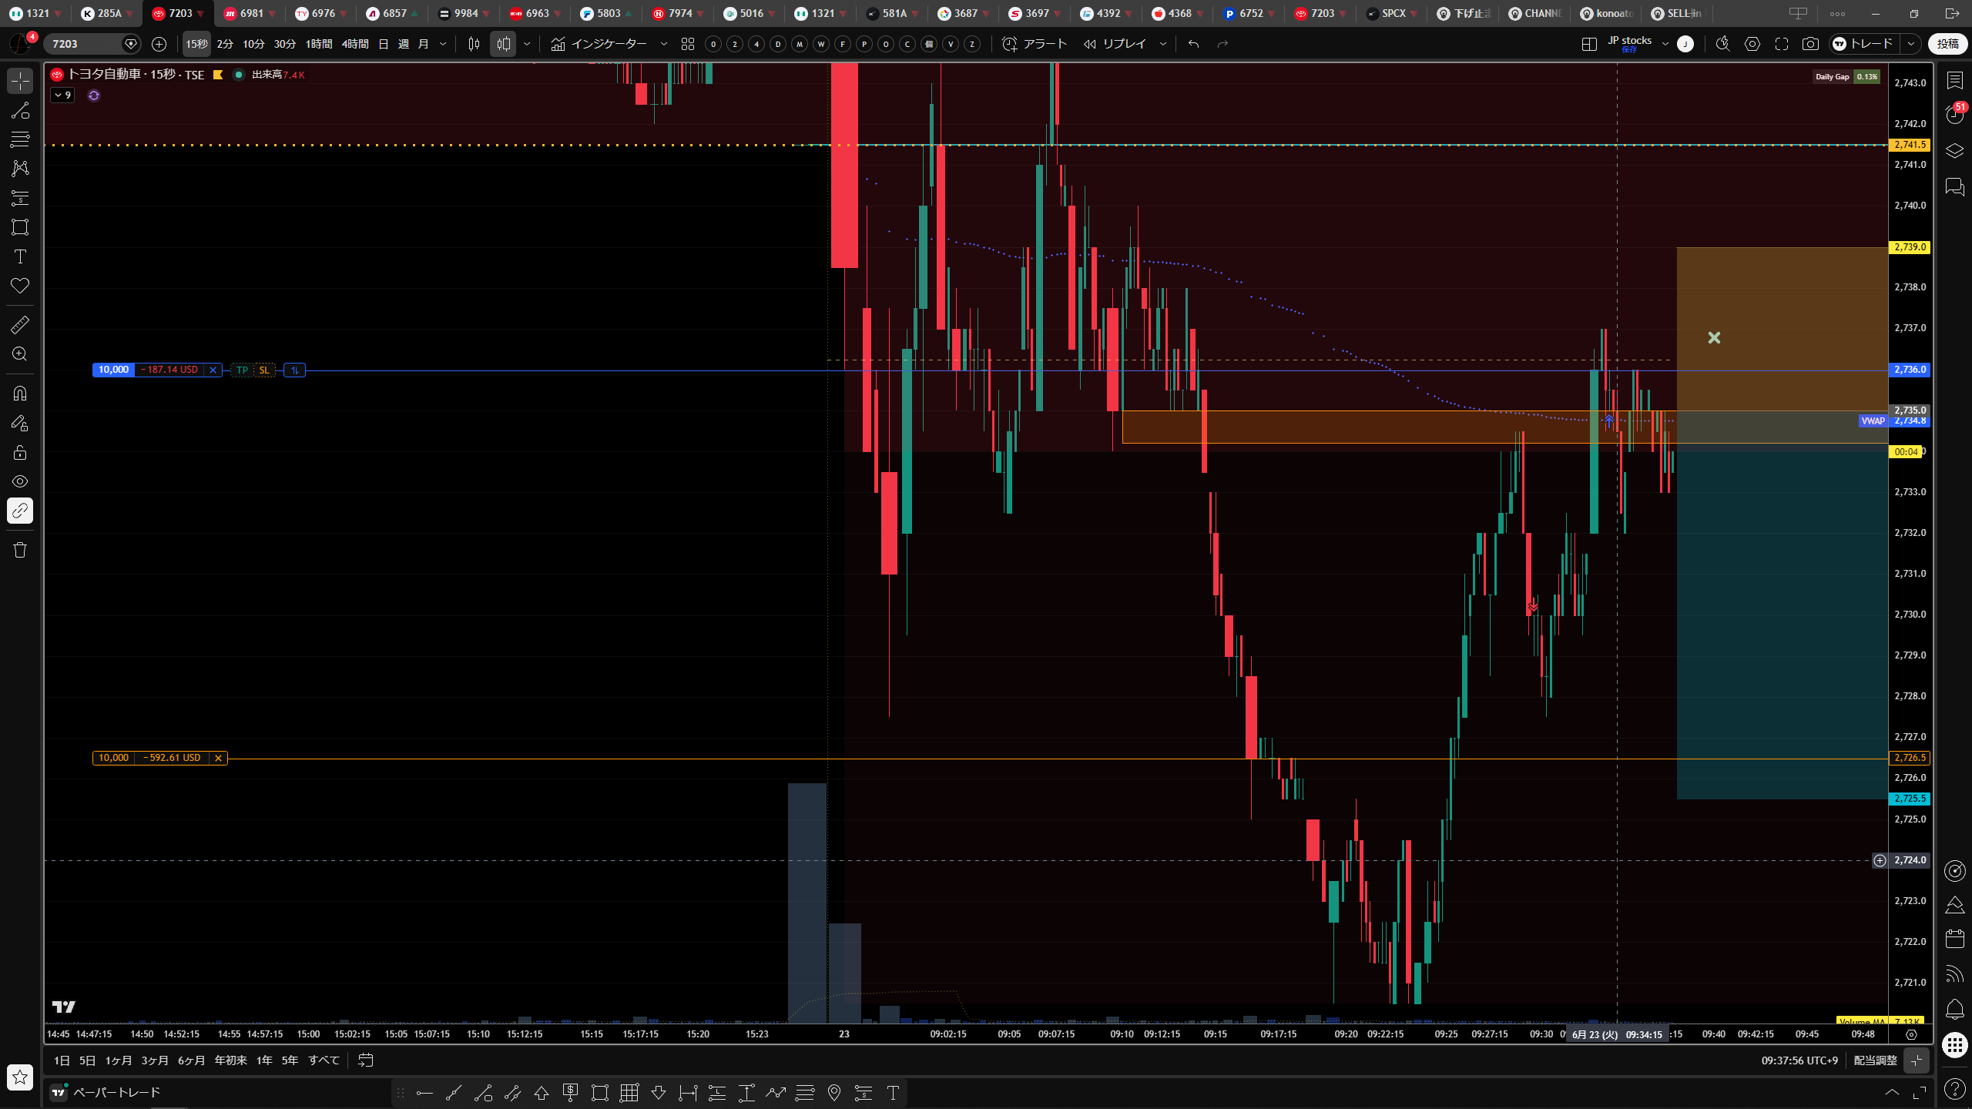The width and height of the screenshot is (1972, 1109).
Task: Toggle fullscreen mode icon
Action: (x=1782, y=44)
